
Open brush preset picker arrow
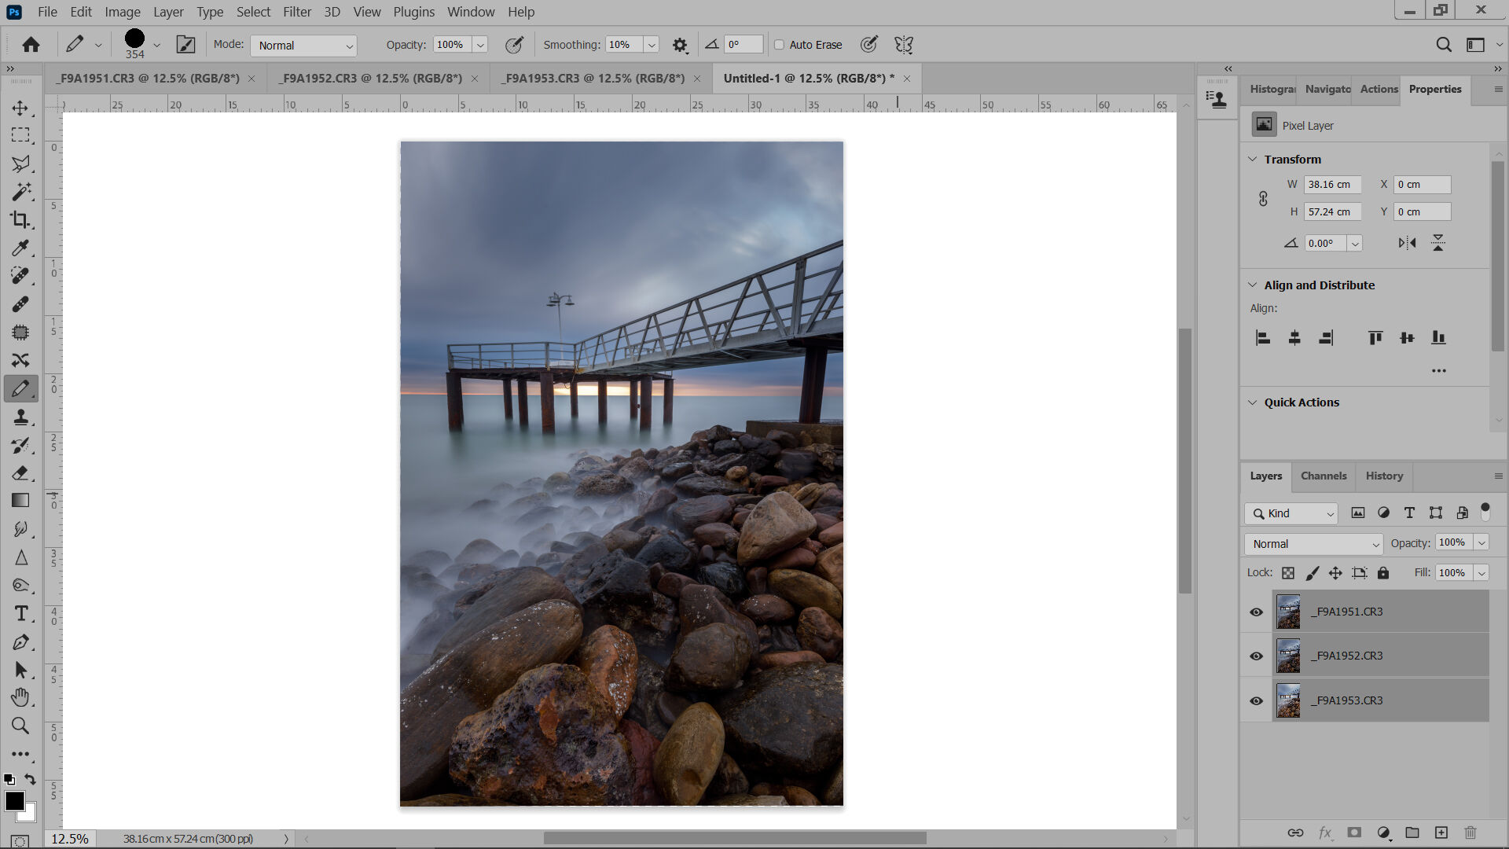(x=156, y=45)
